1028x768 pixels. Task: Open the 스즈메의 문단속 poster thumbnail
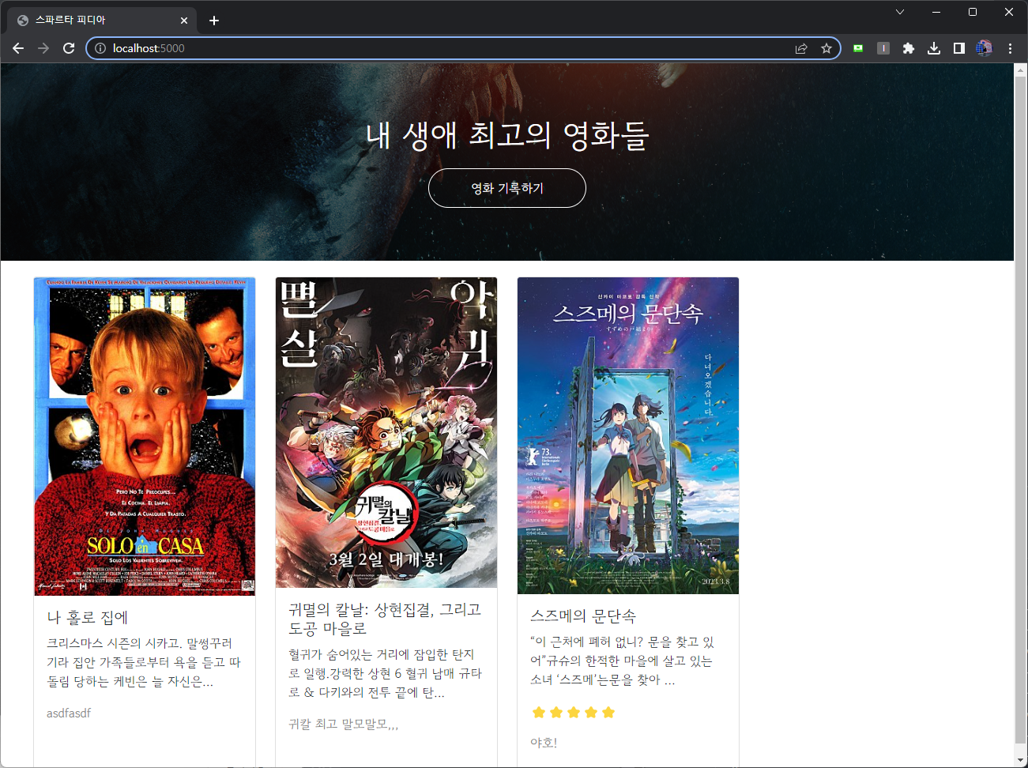coord(628,435)
